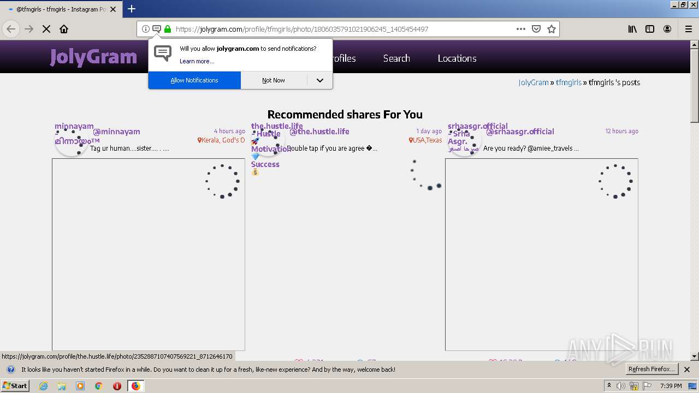Image resolution: width=699 pixels, height=393 pixels.
Task: Follow JolyGram breadcrumb link
Action: click(534, 82)
